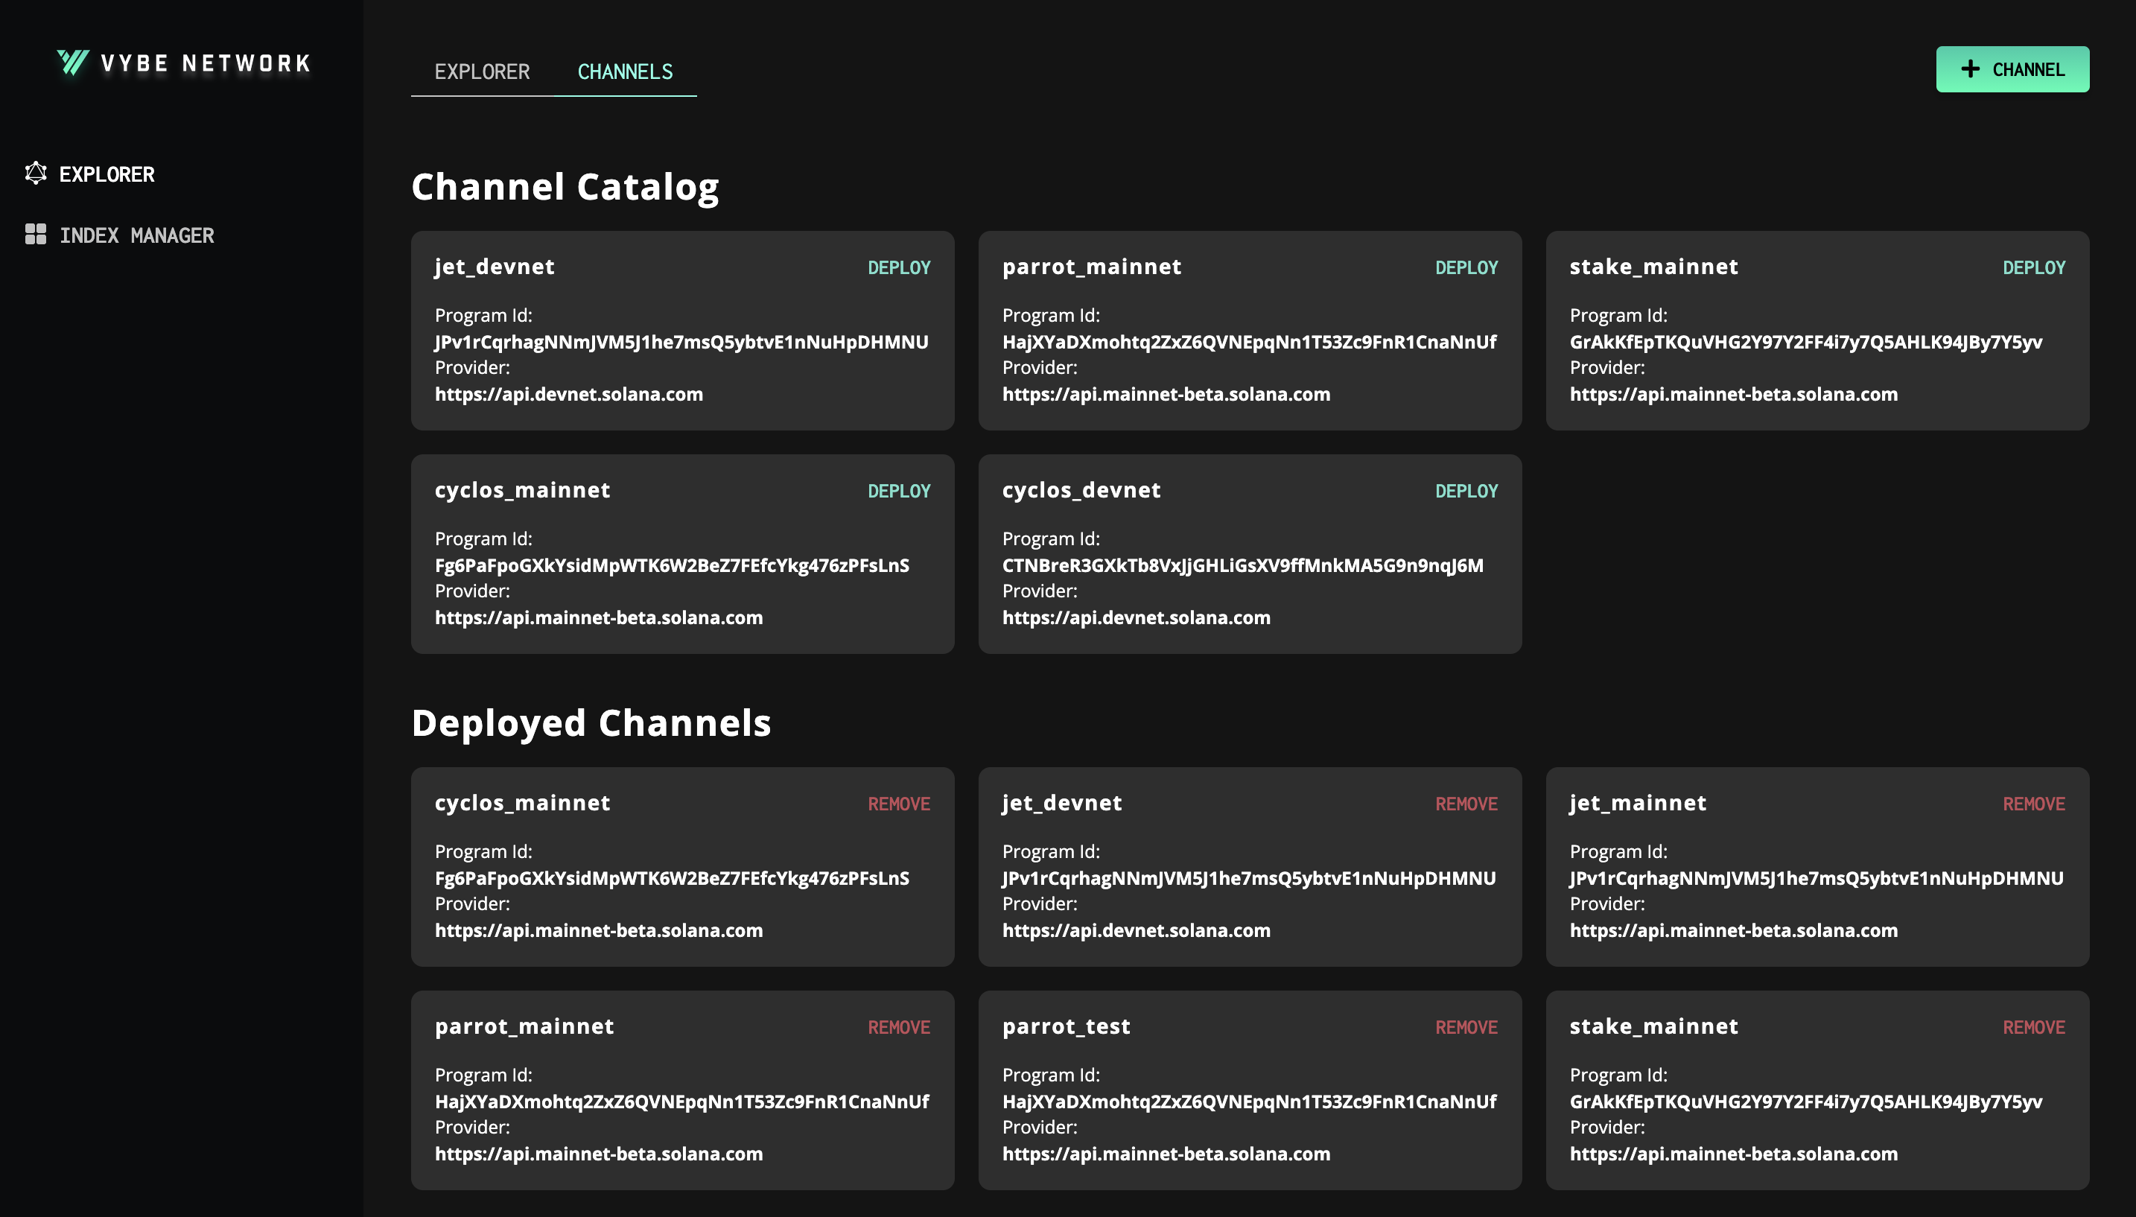Click the Vybe Network logo icon
The image size is (2136, 1217).
[x=73, y=63]
